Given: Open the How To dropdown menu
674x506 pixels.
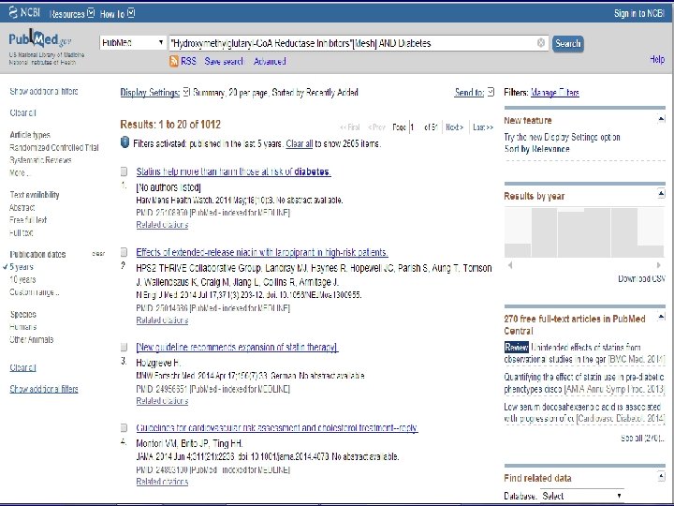Looking at the screenshot, I should (x=117, y=14).
